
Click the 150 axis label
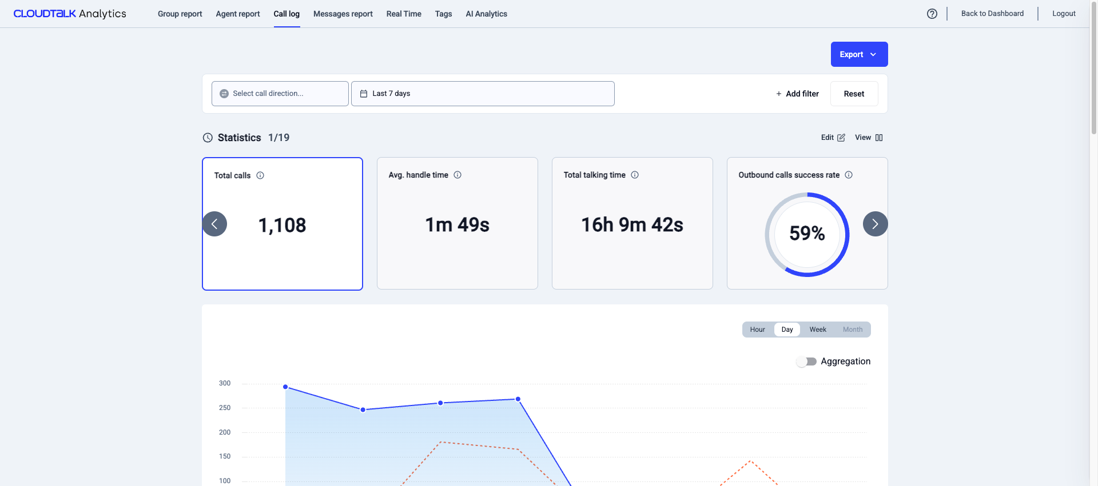click(x=225, y=456)
